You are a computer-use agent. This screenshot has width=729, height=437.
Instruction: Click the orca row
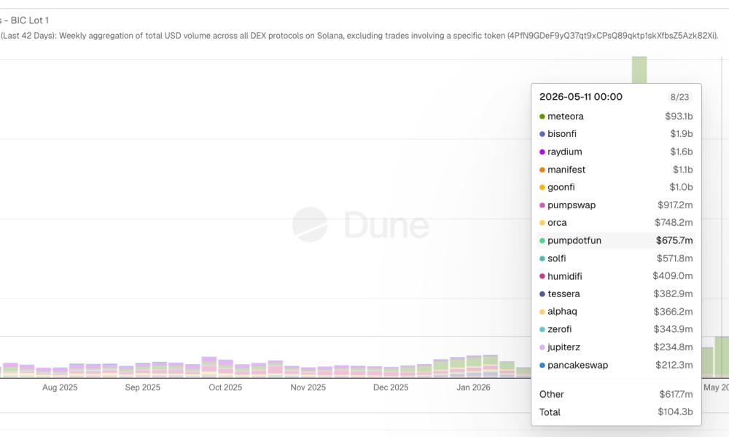pos(615,222)
